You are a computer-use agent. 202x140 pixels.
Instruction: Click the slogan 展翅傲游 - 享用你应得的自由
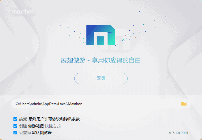(101, 60)
